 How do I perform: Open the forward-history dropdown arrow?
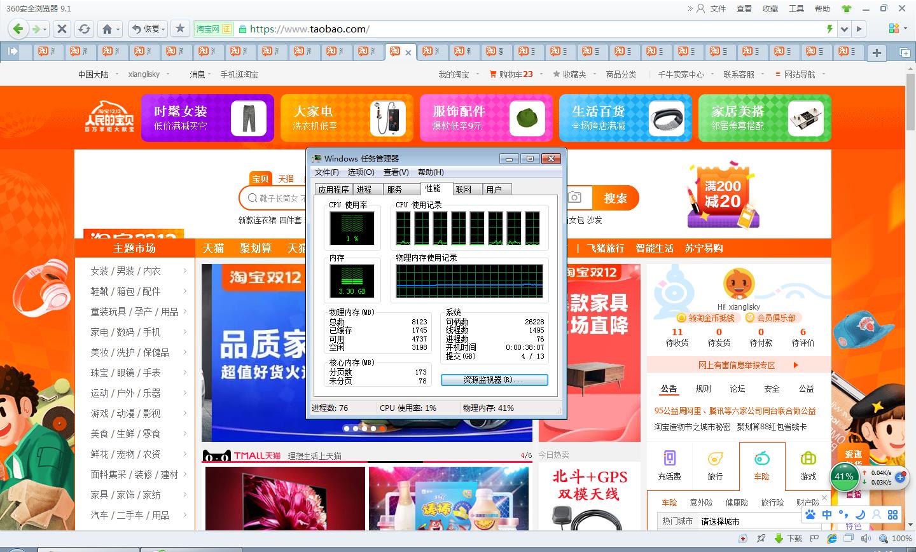[45, 29]
